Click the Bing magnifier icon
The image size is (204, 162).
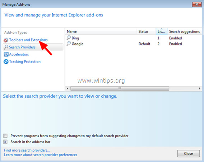pos(69,38)
